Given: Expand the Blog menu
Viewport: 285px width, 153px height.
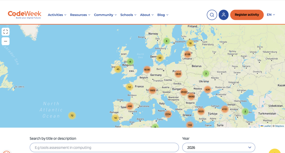Looking at the screenshot, I should click(x=163, y=15).
